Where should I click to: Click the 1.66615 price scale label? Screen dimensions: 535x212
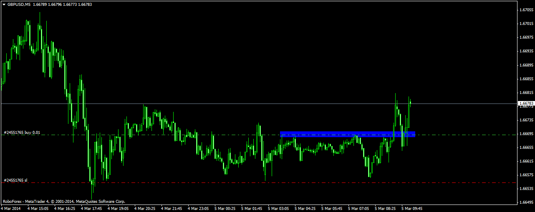(x=526, y=161)
